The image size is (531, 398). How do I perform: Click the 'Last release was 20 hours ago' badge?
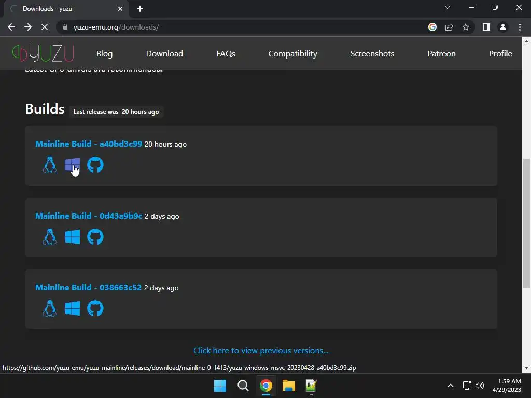point(116,112)
